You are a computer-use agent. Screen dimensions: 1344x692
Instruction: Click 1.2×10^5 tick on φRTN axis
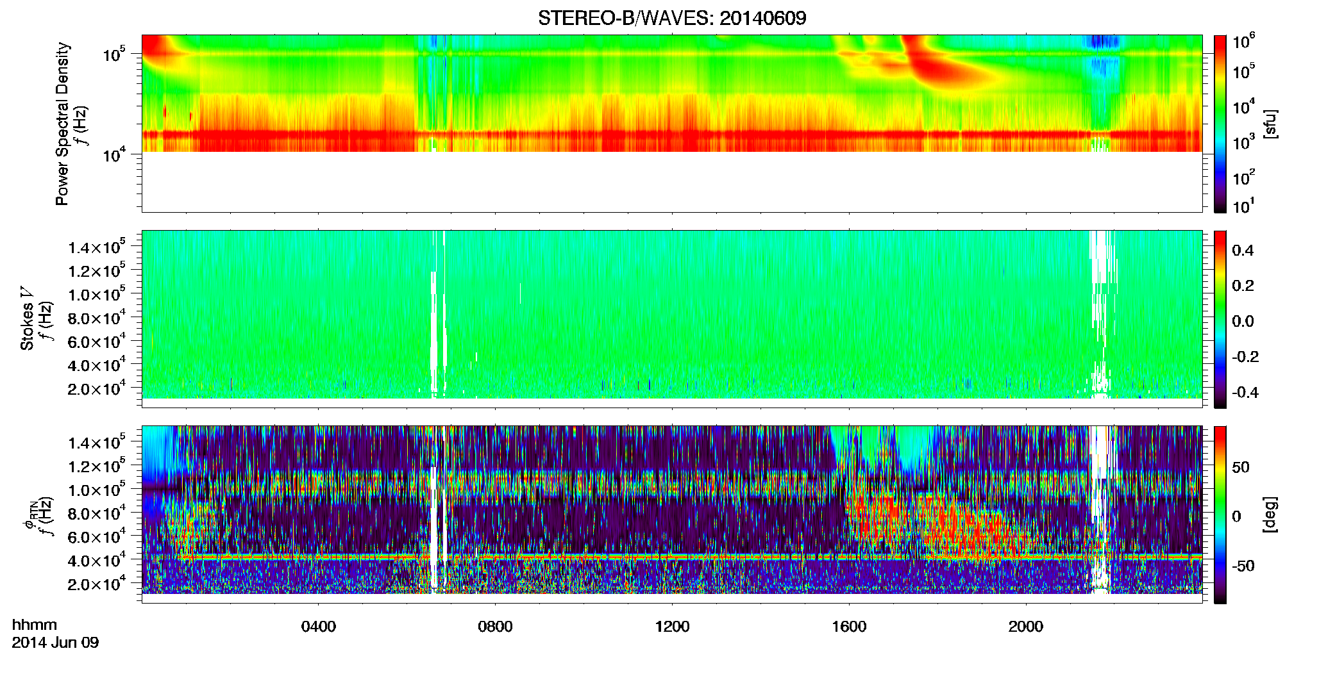point(96,466)
